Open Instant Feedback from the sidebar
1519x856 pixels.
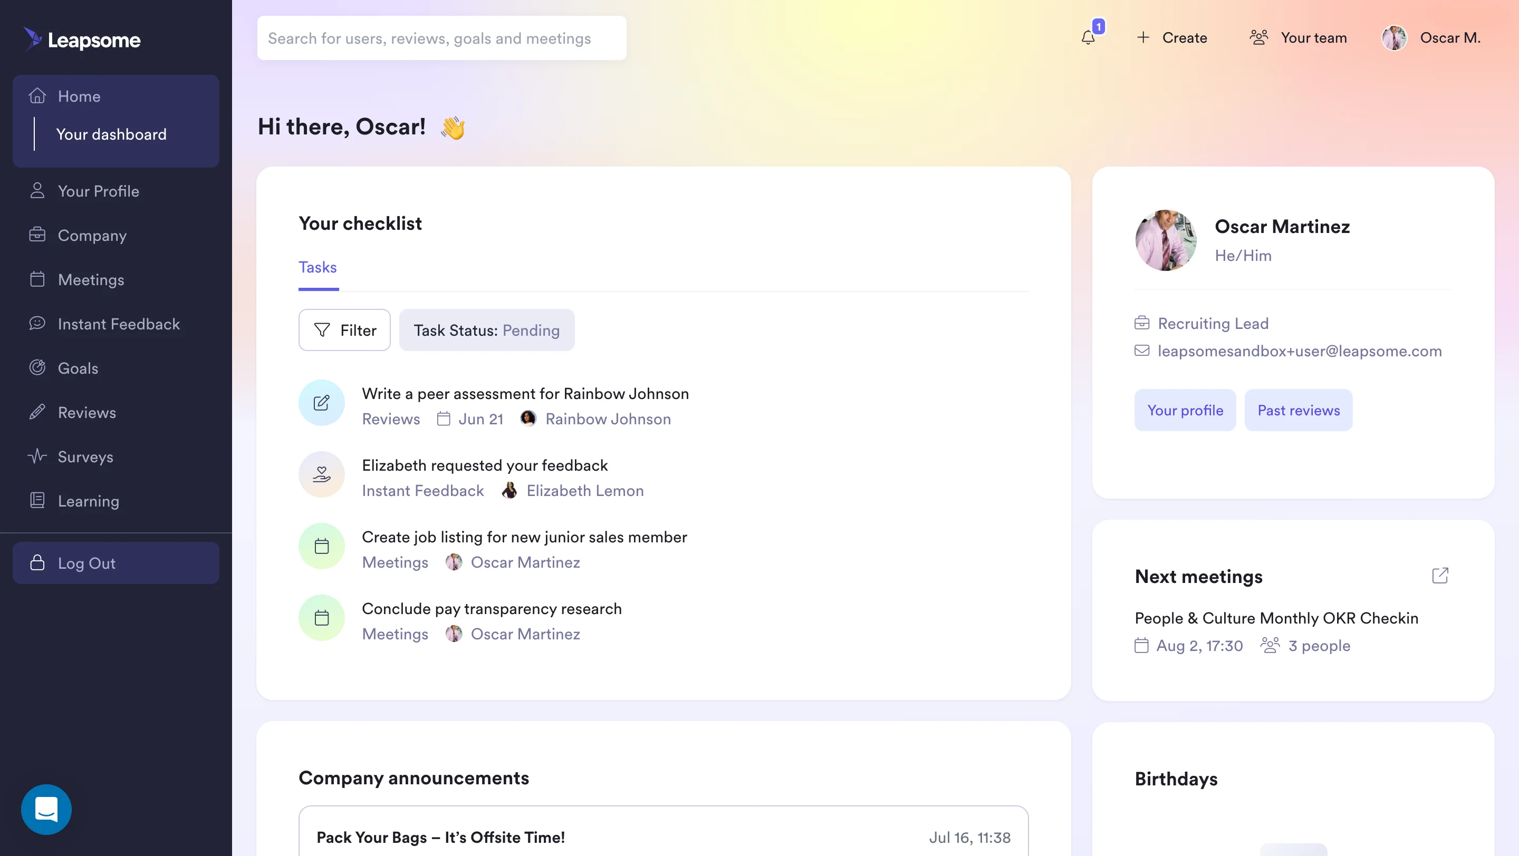click(x=119, y=324)
